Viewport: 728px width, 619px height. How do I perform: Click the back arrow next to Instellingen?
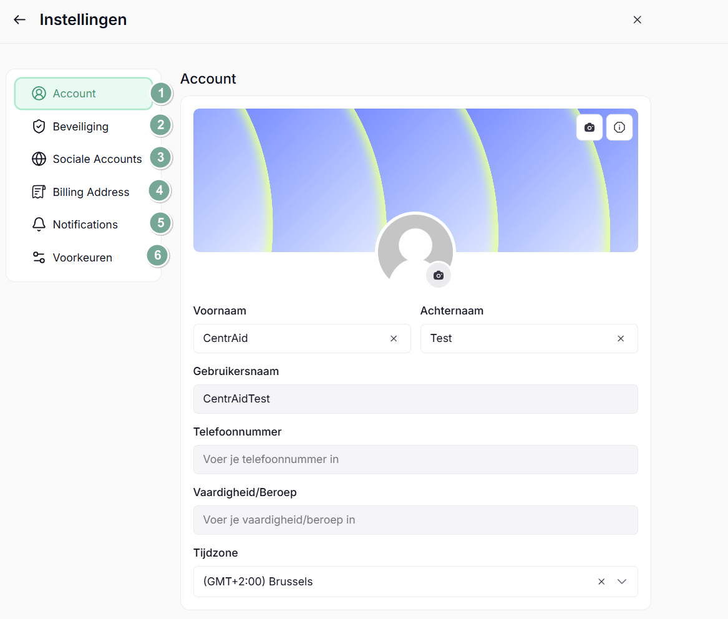19,19
